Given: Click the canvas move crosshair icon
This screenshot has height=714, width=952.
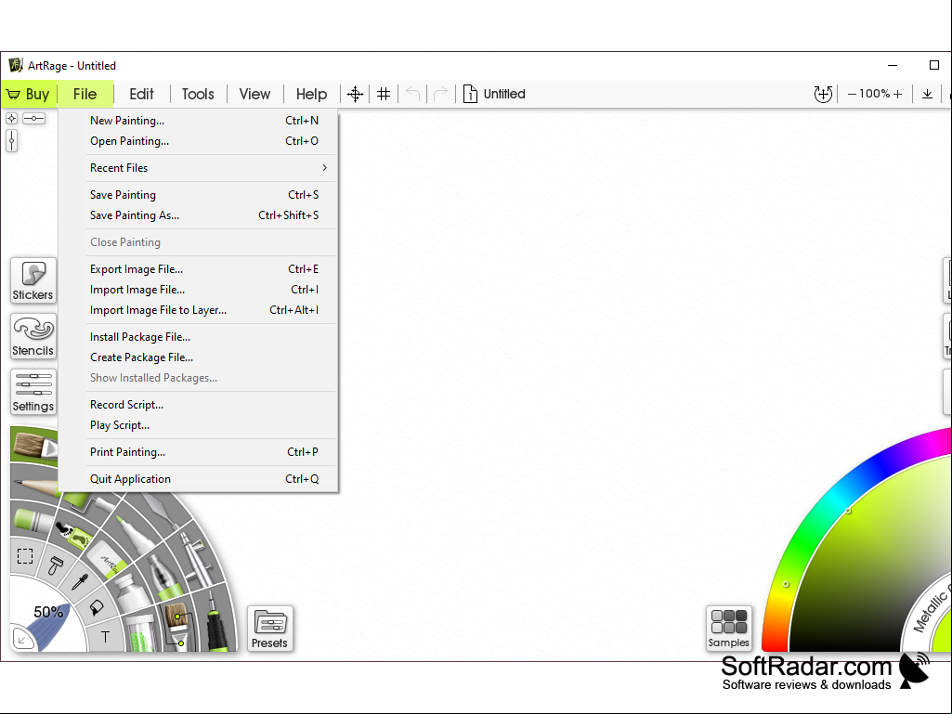Looking at the screenshot, I should (x=355, y=94).
